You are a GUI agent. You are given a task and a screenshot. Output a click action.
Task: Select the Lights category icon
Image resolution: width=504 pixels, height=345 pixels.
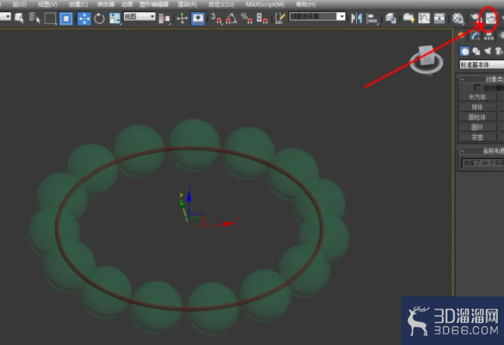488,51
